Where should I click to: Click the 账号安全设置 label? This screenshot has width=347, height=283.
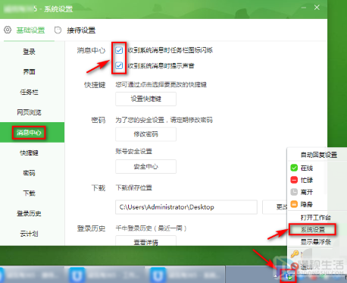click(134, 152)
